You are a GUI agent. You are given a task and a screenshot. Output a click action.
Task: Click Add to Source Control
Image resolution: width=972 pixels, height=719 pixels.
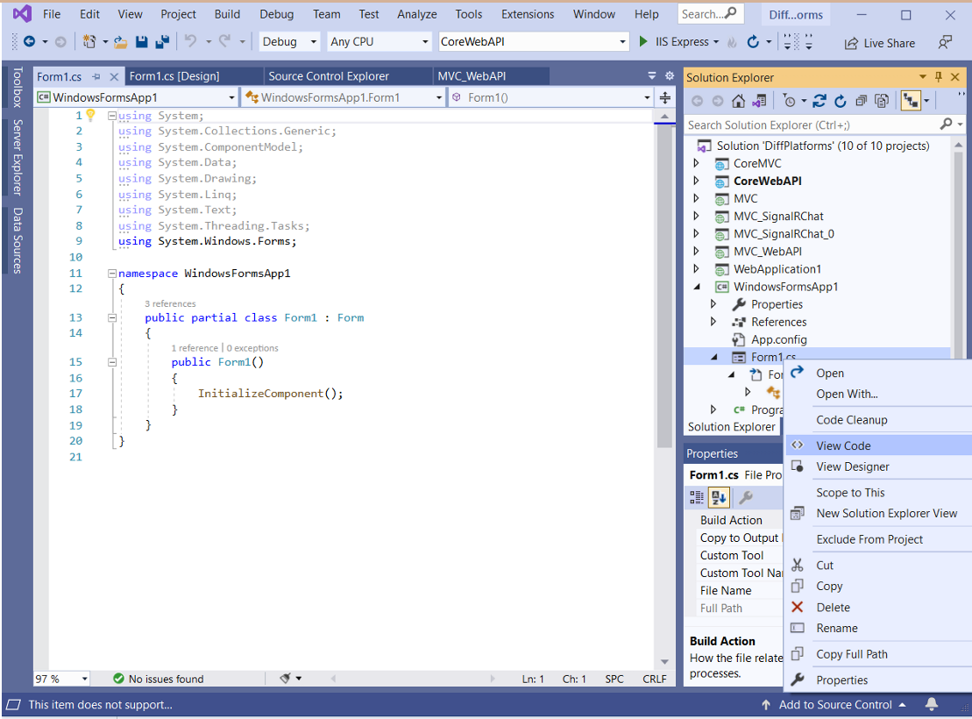pos(834,704)
